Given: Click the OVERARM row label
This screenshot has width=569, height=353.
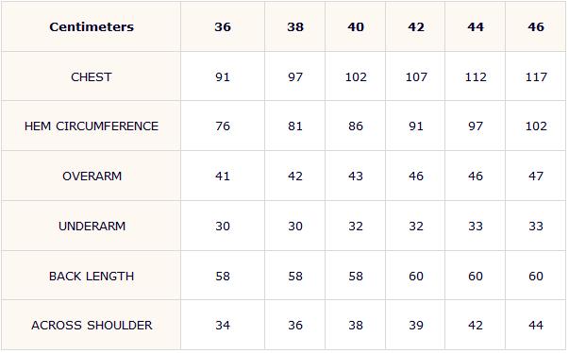Looking at the screenshot, I should pyautogui.click(x=92, y=176).
